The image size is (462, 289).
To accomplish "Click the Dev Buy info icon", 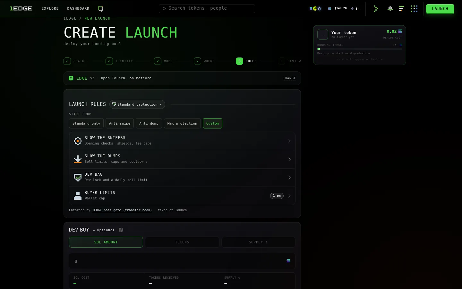I will click(121, 230).
